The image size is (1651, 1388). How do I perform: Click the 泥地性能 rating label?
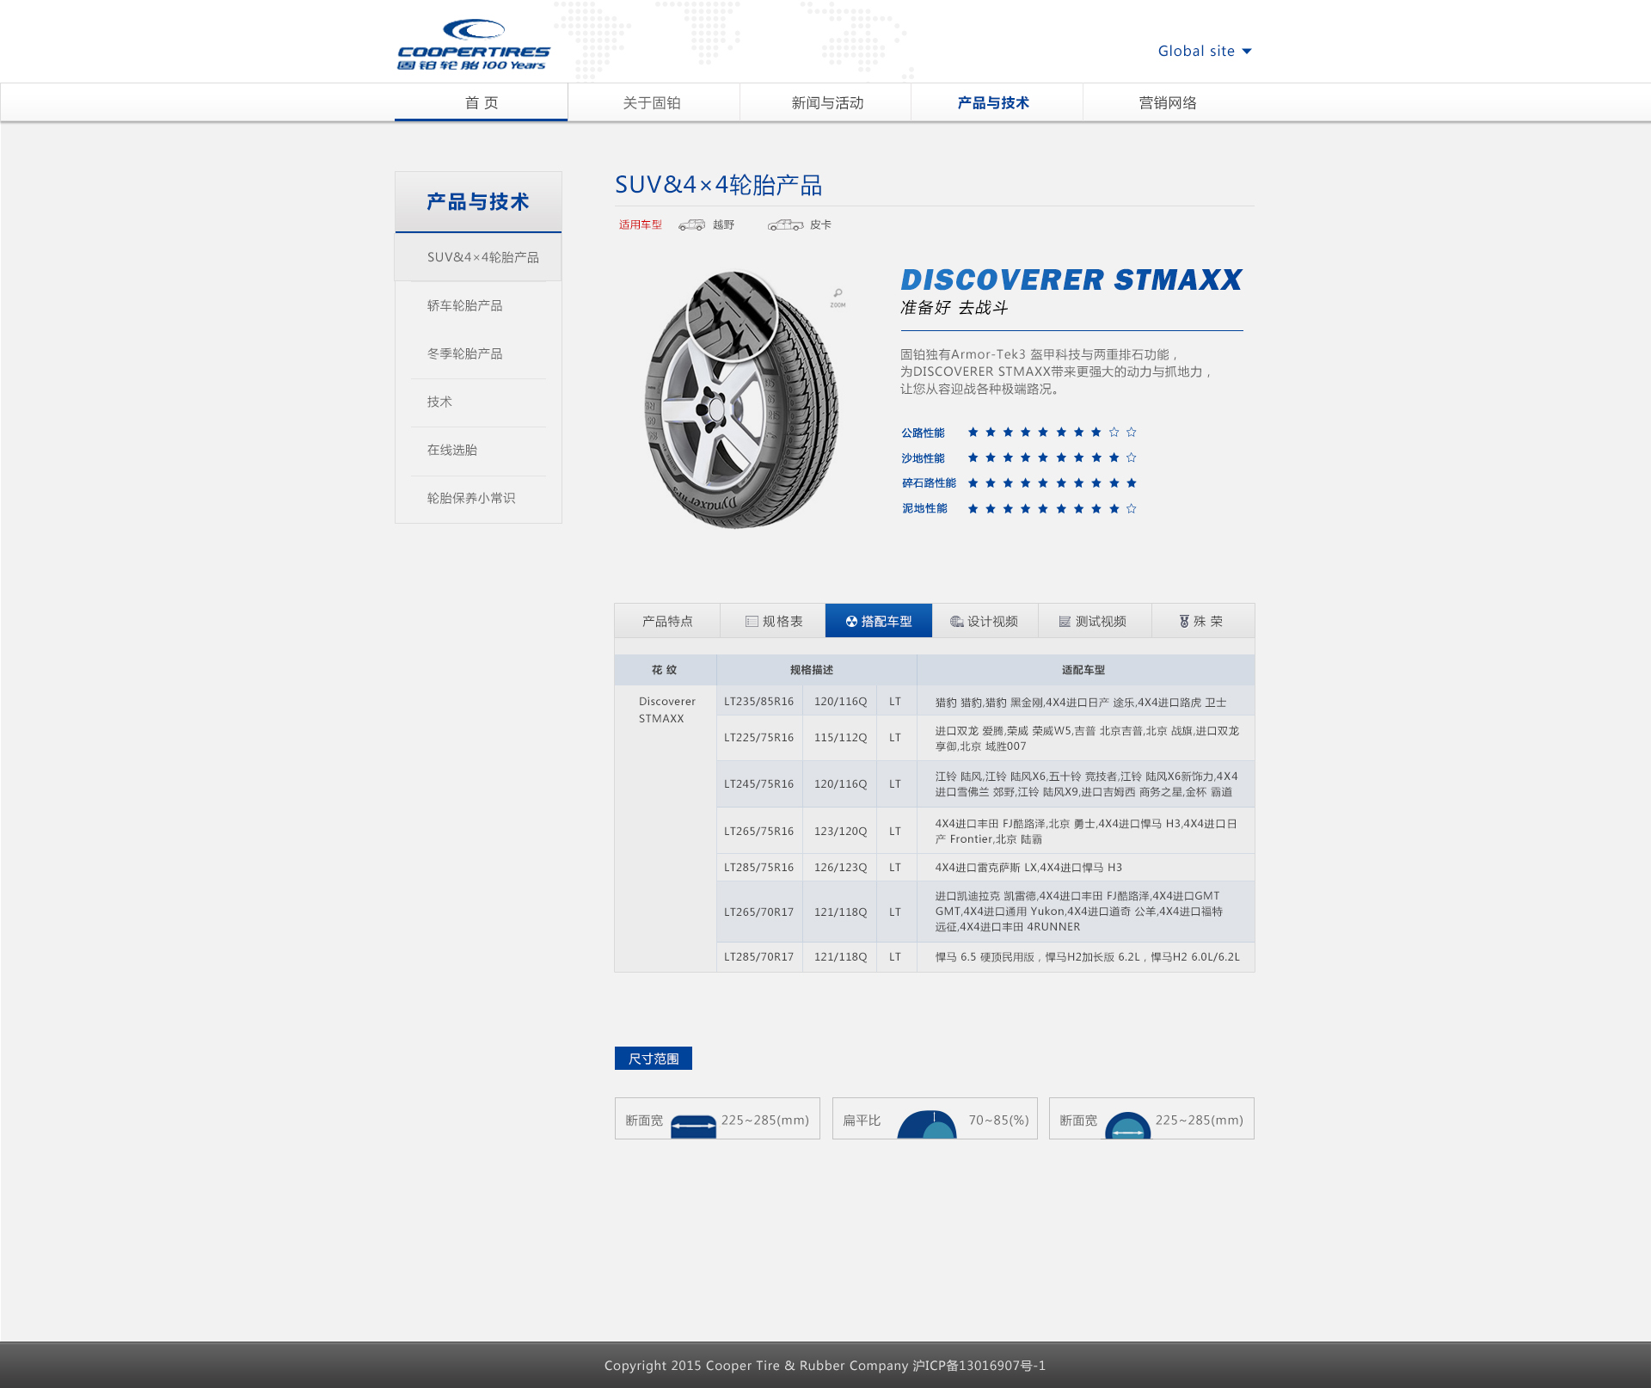924,509
